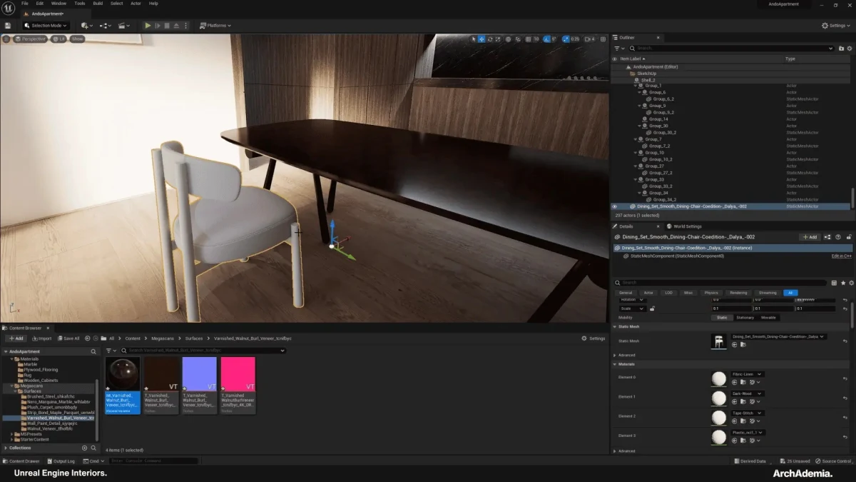Click the Content Browser Add button
This screenshot has width=856, height=482.
coord(16,338)
